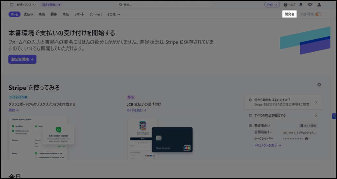The width and height of the screenshot is (337, 179).
Task: Click the ヘルプ help icon
Action: [285, 5]
